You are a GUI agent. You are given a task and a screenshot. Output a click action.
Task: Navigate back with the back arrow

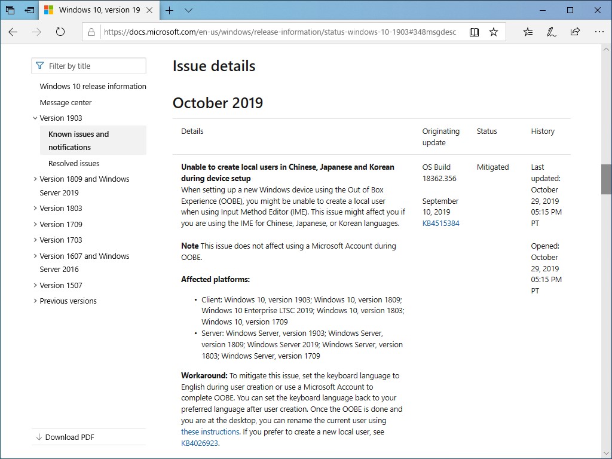click(13, 32)
